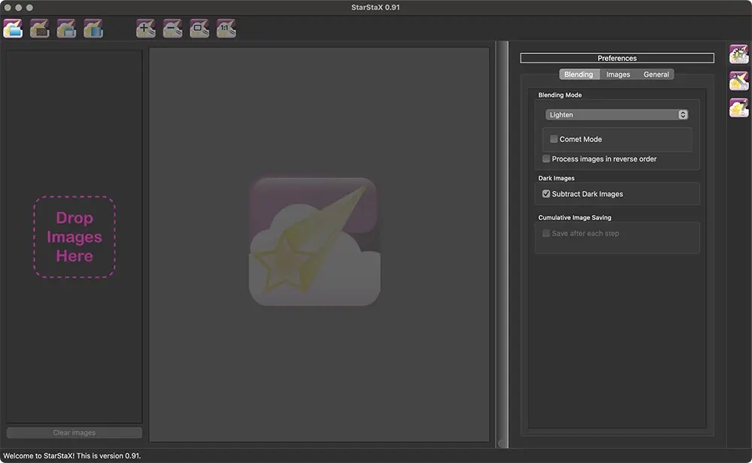Click the brush icon below the wrench
The width and height of the screenshot is (752, 463).
coord(739,107)
